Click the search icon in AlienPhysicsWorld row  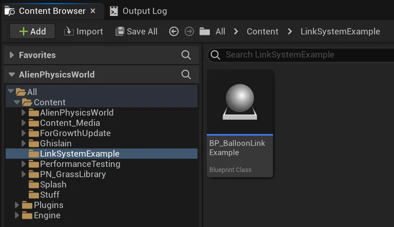(186, 74)
